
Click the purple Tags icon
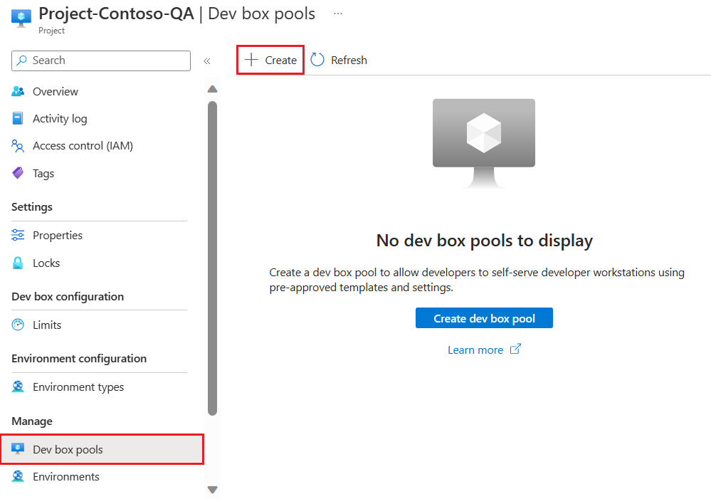pyautogui.click(x=18, y=173)
